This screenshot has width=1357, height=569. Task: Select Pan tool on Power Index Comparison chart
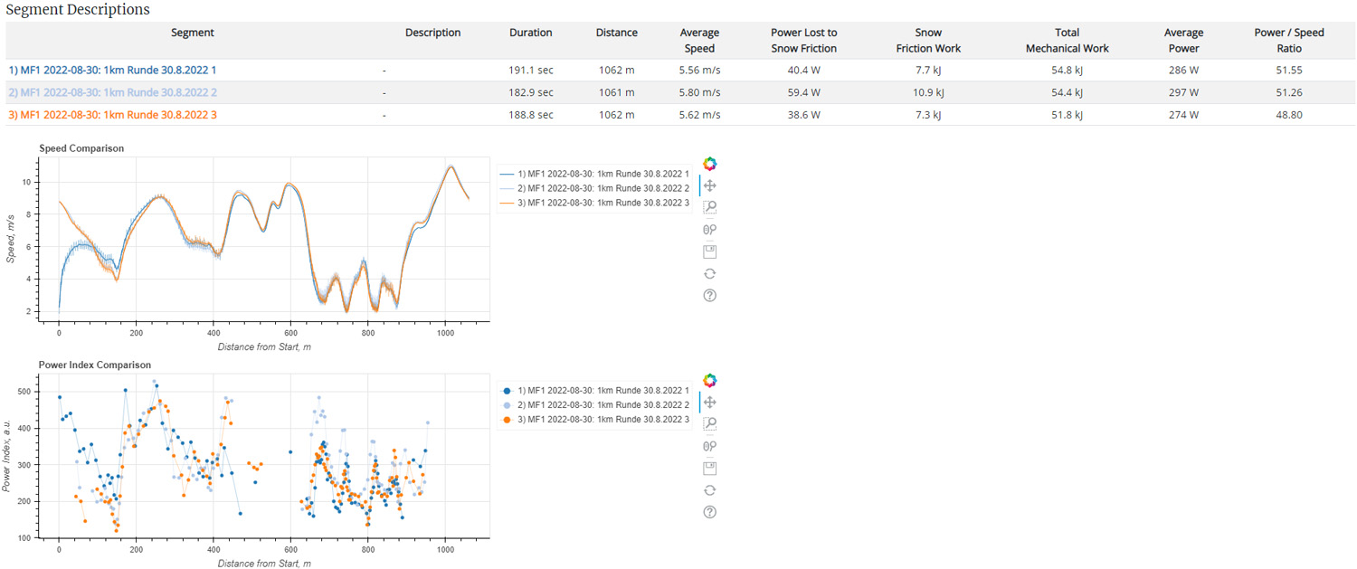pos(710,402)
